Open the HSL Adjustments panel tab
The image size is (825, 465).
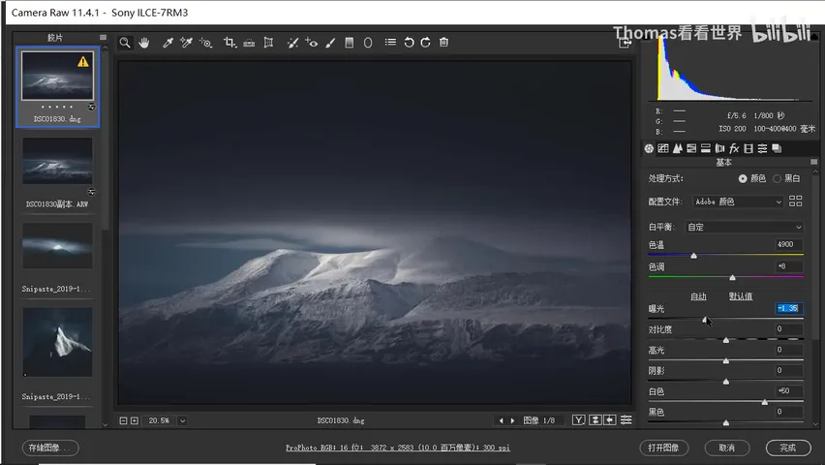pyautogui.click(x=691, y=148)
